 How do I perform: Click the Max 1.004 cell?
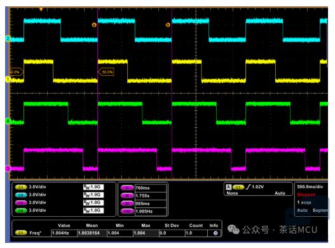pos(146,233)
